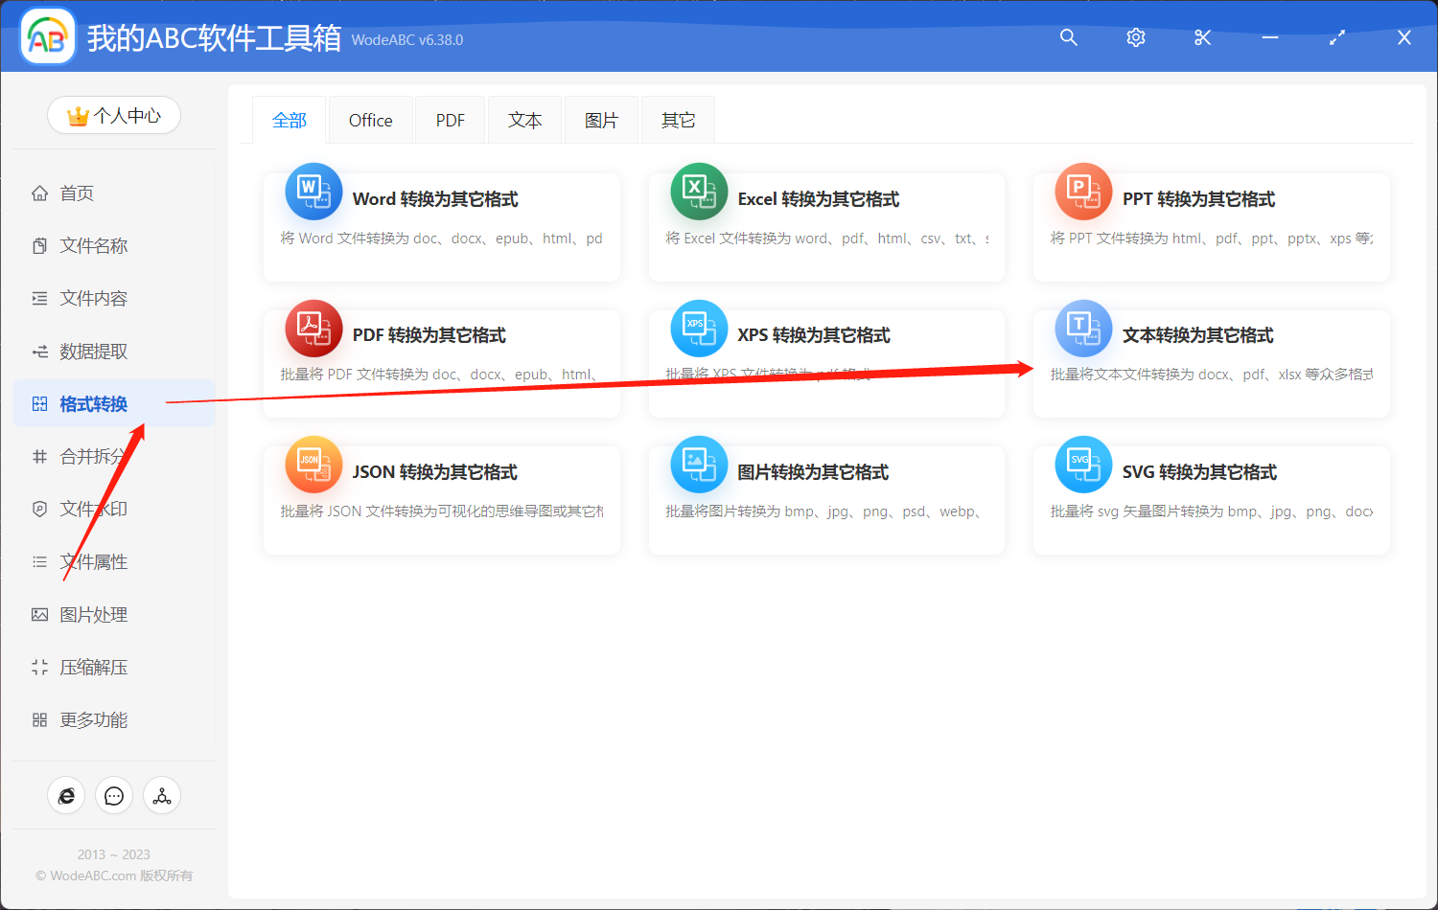Open the JSON 转换为其它格式 tool card

coord(442,499)
